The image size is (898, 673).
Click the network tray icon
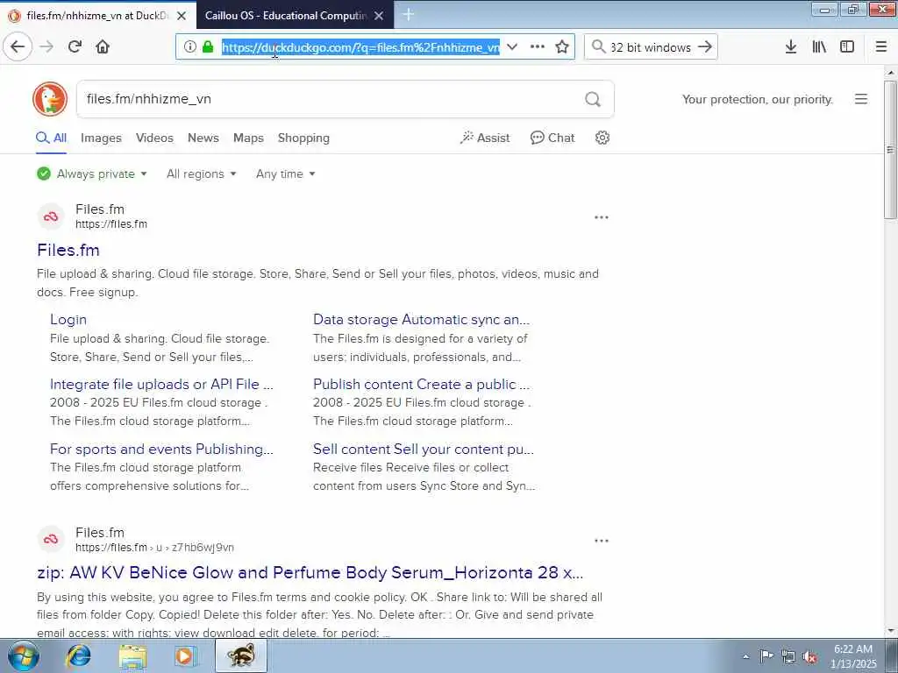click(x=788, y=657)
